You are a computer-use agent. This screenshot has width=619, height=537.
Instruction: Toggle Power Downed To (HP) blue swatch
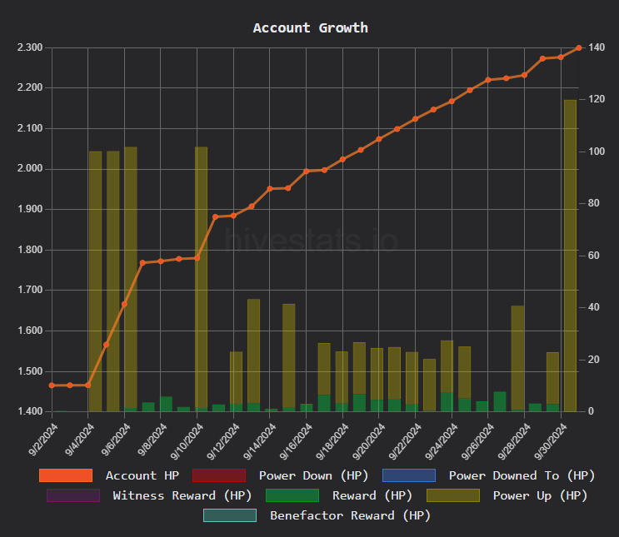pyautogui.click(x=409, y=475)
